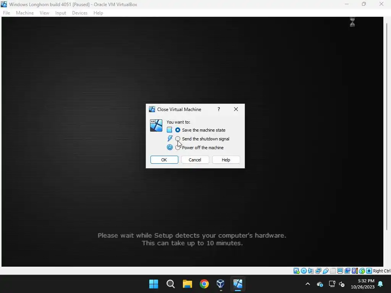Image resolution: width=391 pixels, height=293 pixels.
Task: Click Cancel in Close Virtual Machine dialog
Action: pos(195,160)
